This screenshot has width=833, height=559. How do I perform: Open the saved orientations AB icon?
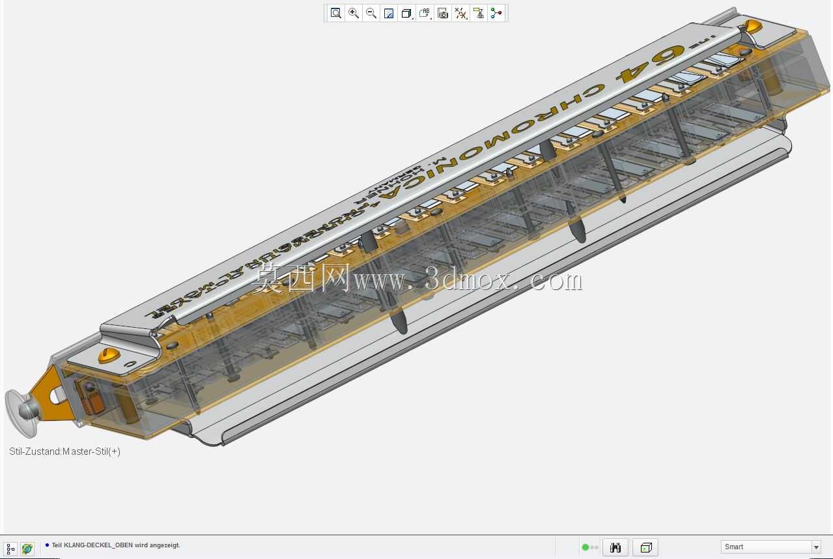pyautogui.click(x=425, y=13)
